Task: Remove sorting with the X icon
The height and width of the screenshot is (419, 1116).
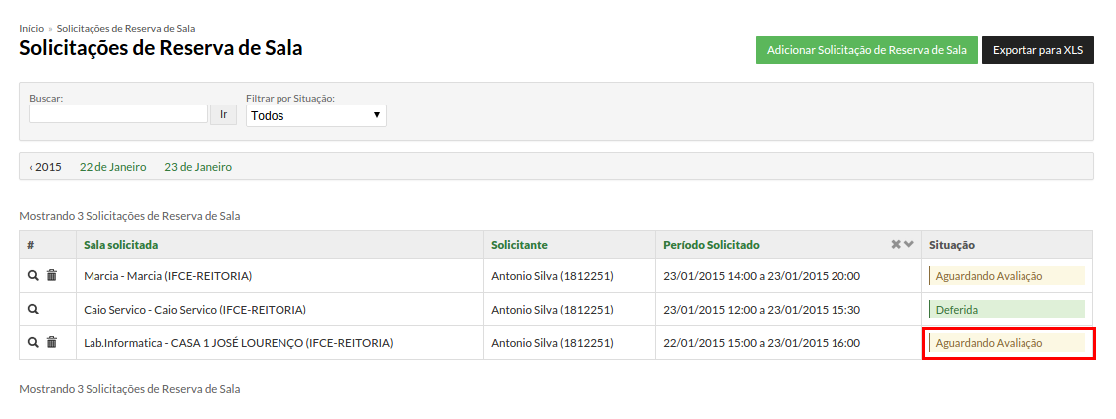Action: pos(896,245)
